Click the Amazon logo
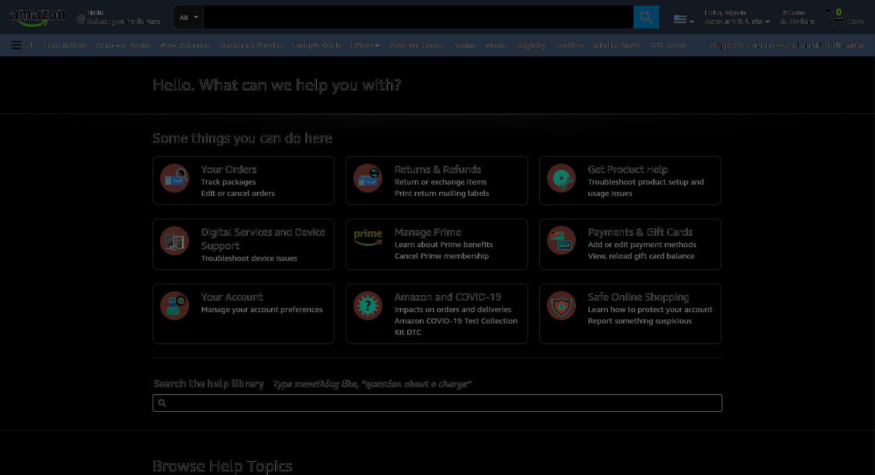Image resolution: width=875 pixels, height=475 pixels. pos(38,18)
